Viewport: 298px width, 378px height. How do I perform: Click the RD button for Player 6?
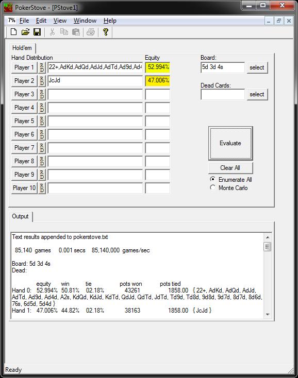click(42, 134)
